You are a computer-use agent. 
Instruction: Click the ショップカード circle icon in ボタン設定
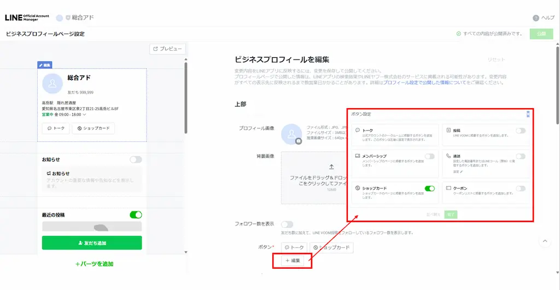click(358, 188)
